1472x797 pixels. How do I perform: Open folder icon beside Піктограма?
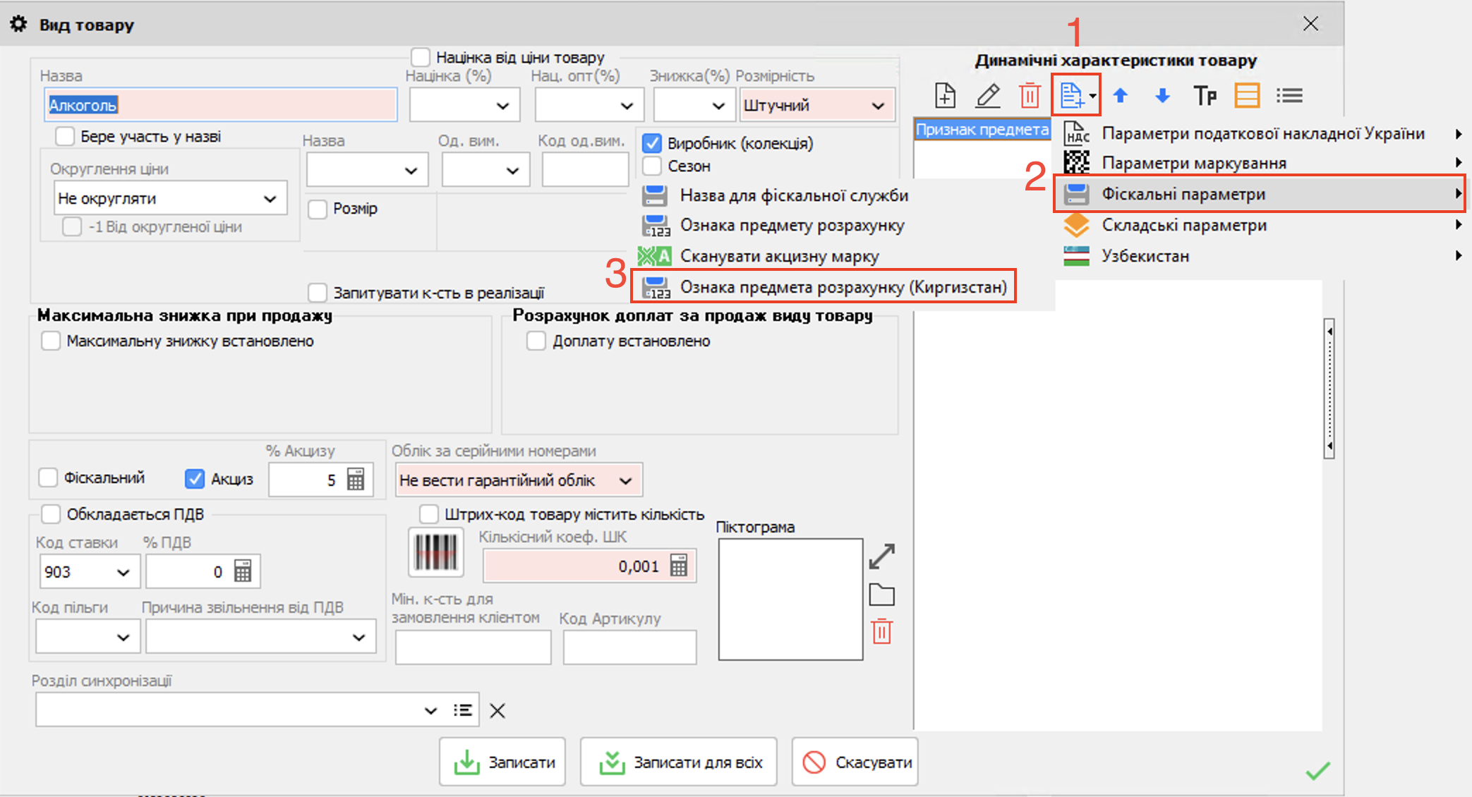click(x=881, y=595)
